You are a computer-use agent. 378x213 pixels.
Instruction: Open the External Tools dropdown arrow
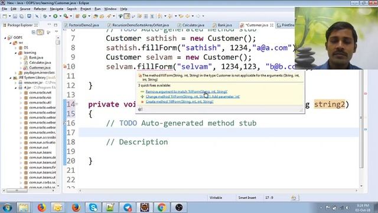click(x=71, y=16)
